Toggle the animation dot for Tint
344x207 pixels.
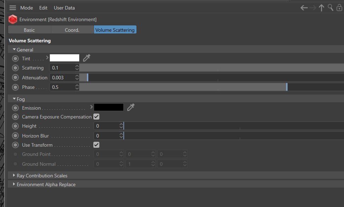coord(15,59)
